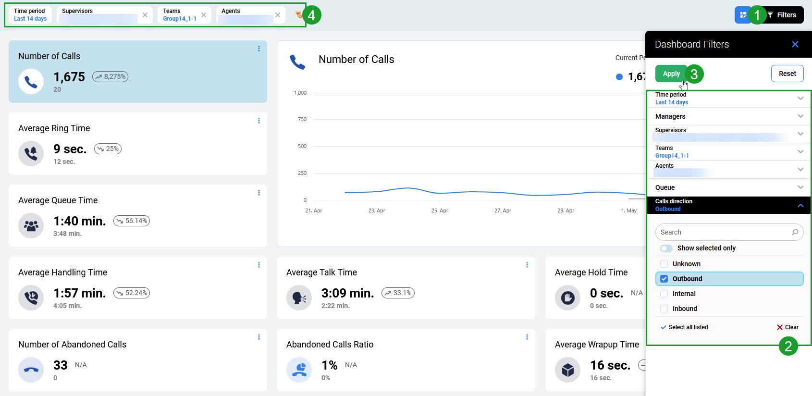812x396 pixels.
Task: Open the Time period chip in filter bar
Action: pos(30,15)
